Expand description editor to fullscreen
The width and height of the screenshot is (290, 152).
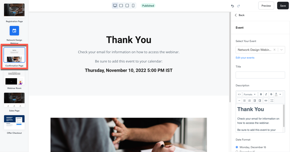pyautogui.click(x=272, y=100)
